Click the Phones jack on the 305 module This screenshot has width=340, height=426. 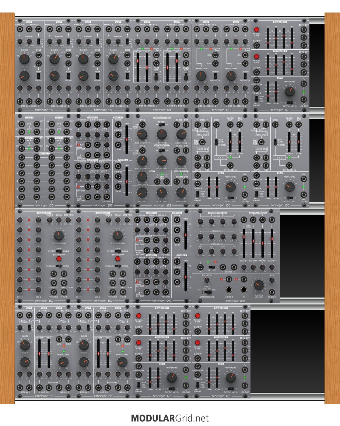click(x=271, y=292)
